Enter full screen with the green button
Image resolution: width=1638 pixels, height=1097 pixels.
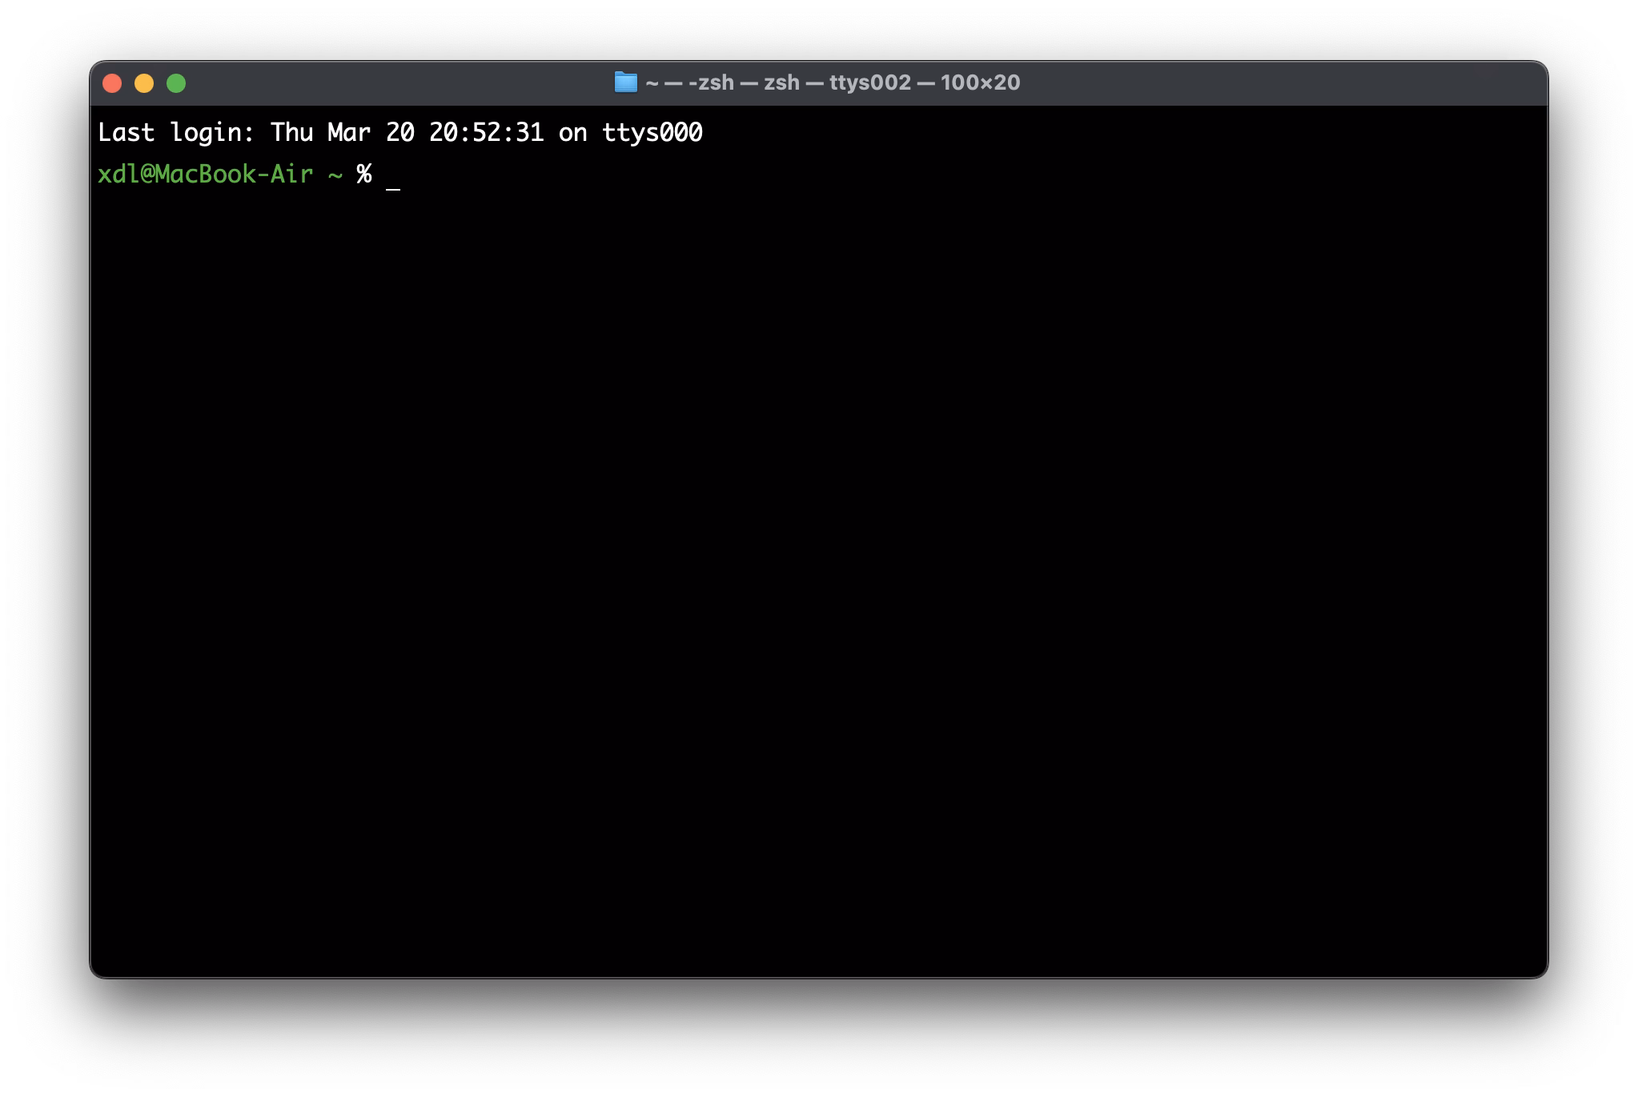point(175,82)
